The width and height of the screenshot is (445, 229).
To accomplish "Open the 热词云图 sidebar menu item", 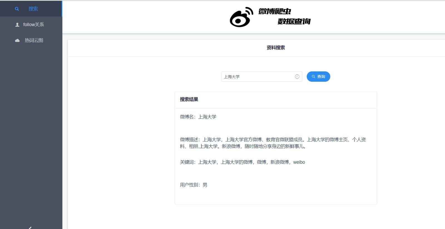I will pos(31,40).
